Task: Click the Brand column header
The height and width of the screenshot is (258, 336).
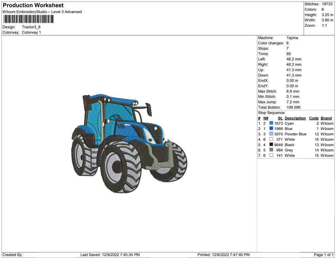Action: (326, 118)
